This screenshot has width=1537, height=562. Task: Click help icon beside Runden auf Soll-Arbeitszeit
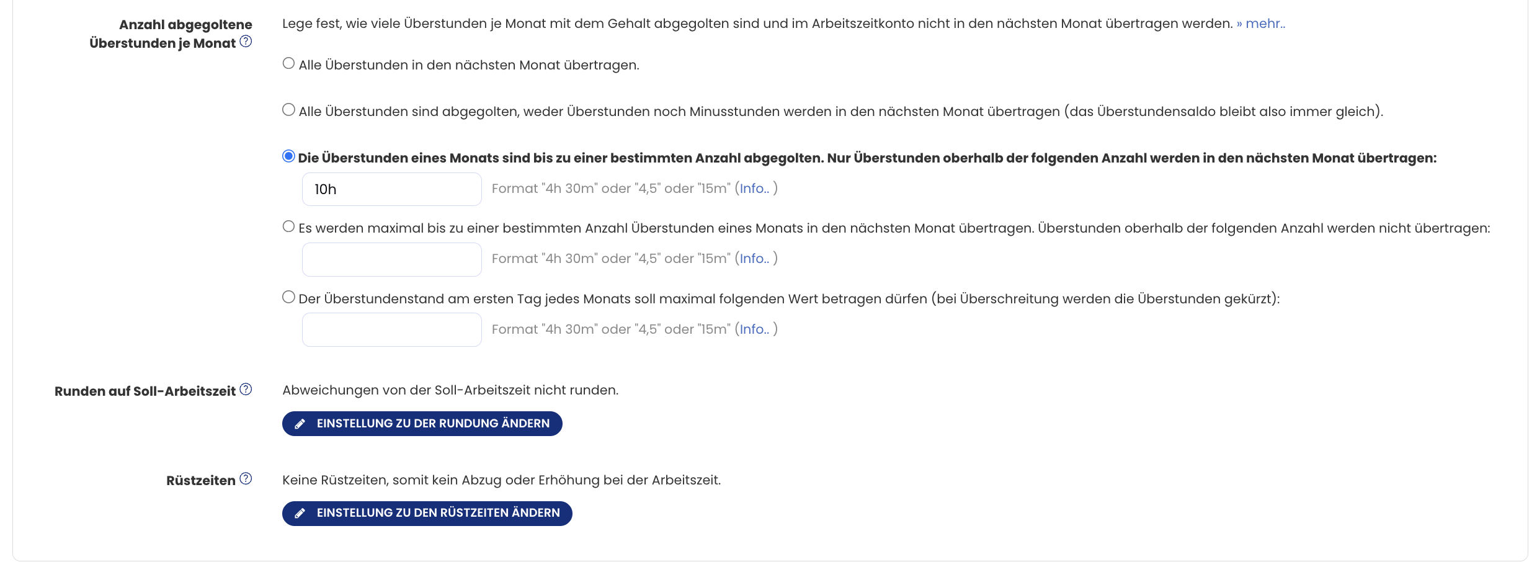tap(246, 390)
